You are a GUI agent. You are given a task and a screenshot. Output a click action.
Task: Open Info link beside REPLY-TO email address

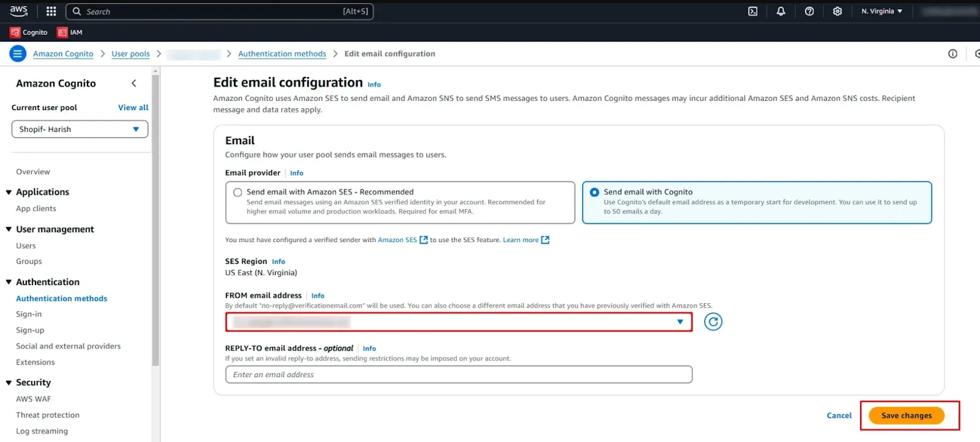(x=369, y=348)
